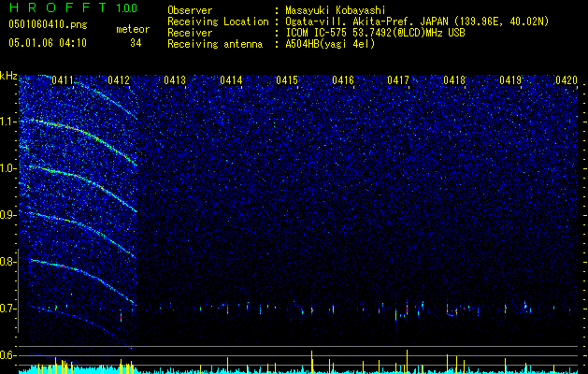Click the Receiver field label
Viewport: 588px width, 374px height.
[x=190, y=33]
